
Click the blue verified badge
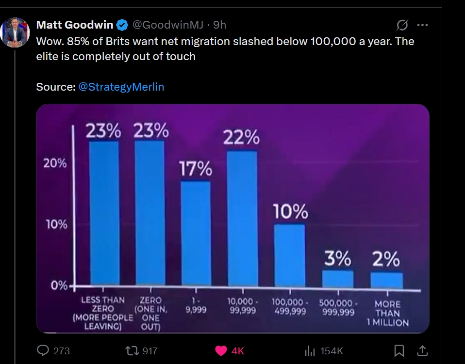point(123,25)
